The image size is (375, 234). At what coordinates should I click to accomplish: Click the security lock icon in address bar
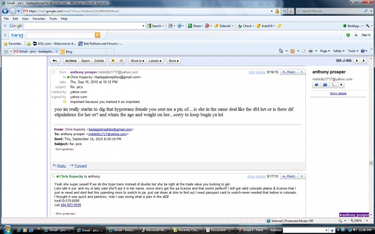[277, 11]
